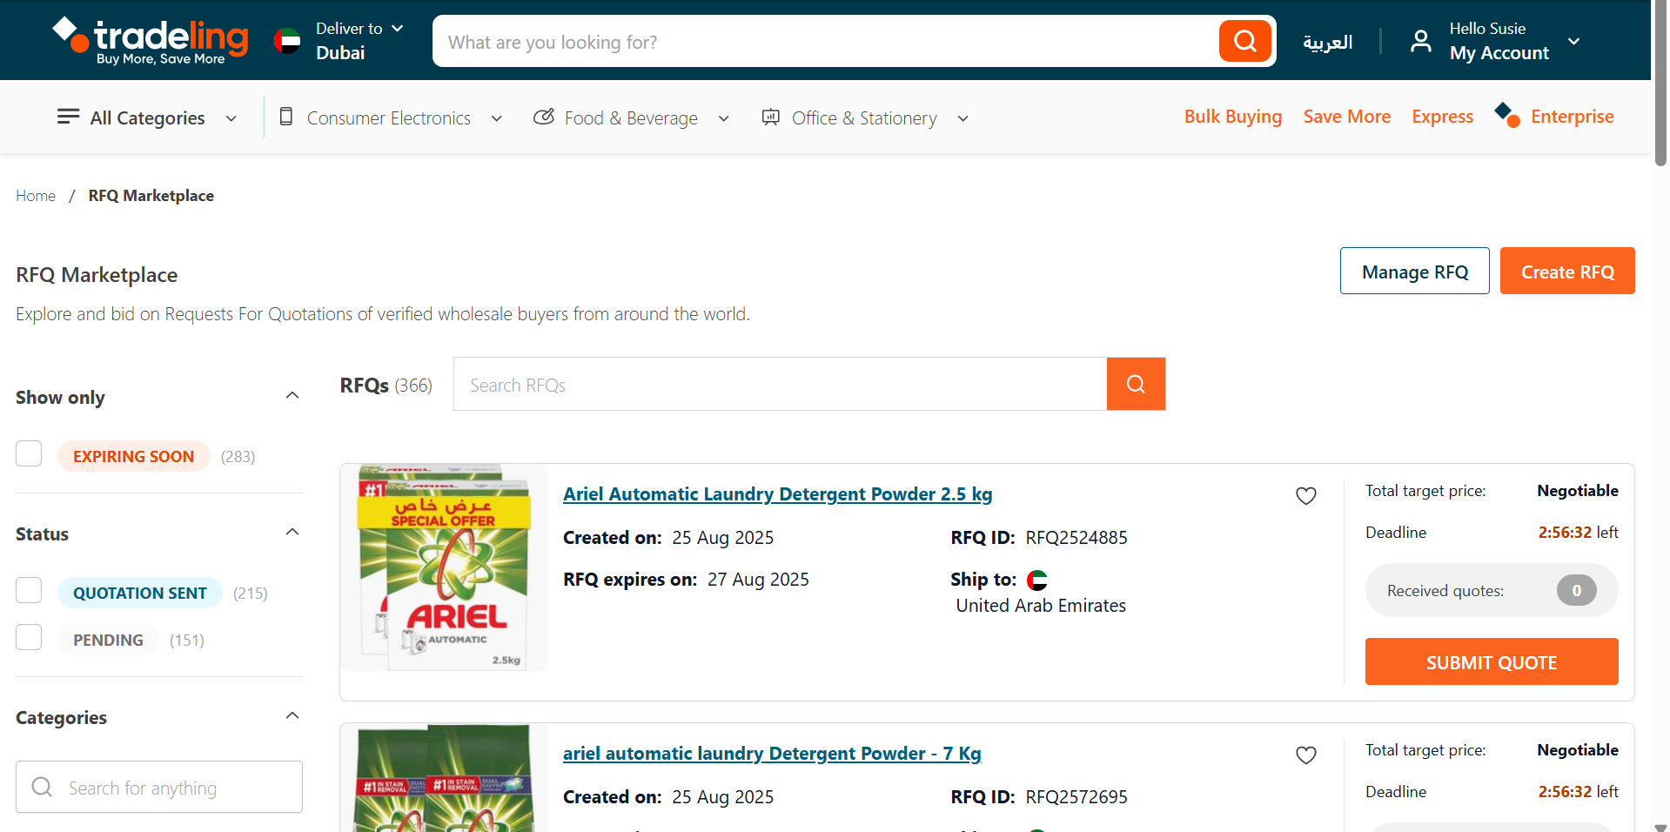This screenshot has width=1670, height=832.
Task: Collapse the Show only filter section
Action: (x=292, y=395)
